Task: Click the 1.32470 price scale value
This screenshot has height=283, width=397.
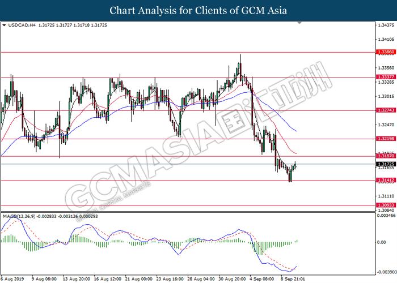Action: (386, 125)
